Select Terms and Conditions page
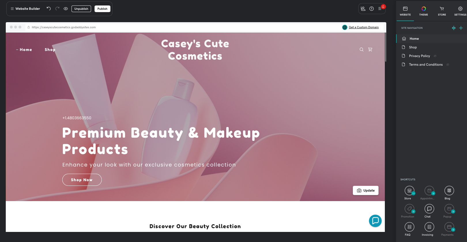 point(432,65)
